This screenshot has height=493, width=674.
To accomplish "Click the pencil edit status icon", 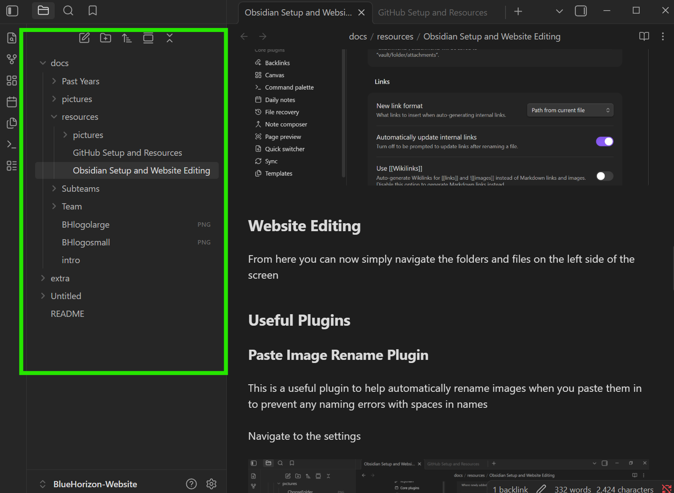I will 541,489.
